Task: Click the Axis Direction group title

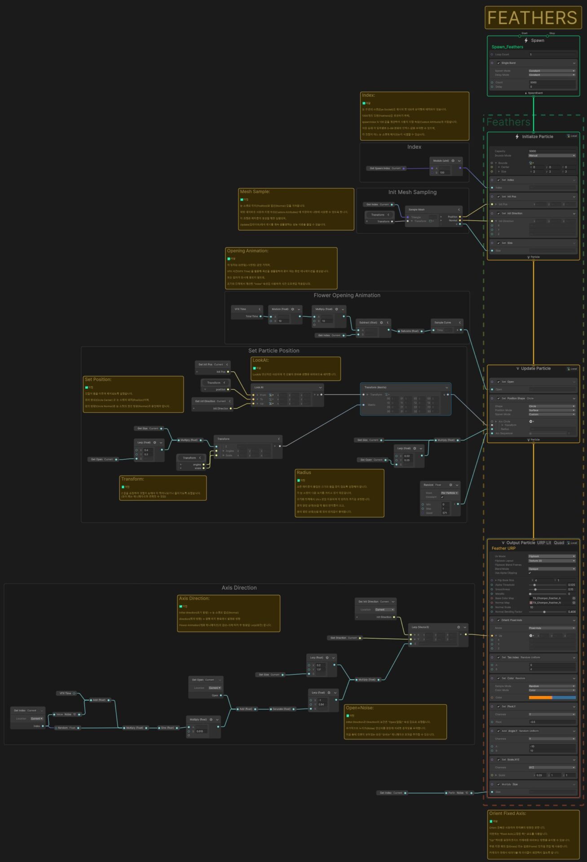Action: [x=239, y=588]
